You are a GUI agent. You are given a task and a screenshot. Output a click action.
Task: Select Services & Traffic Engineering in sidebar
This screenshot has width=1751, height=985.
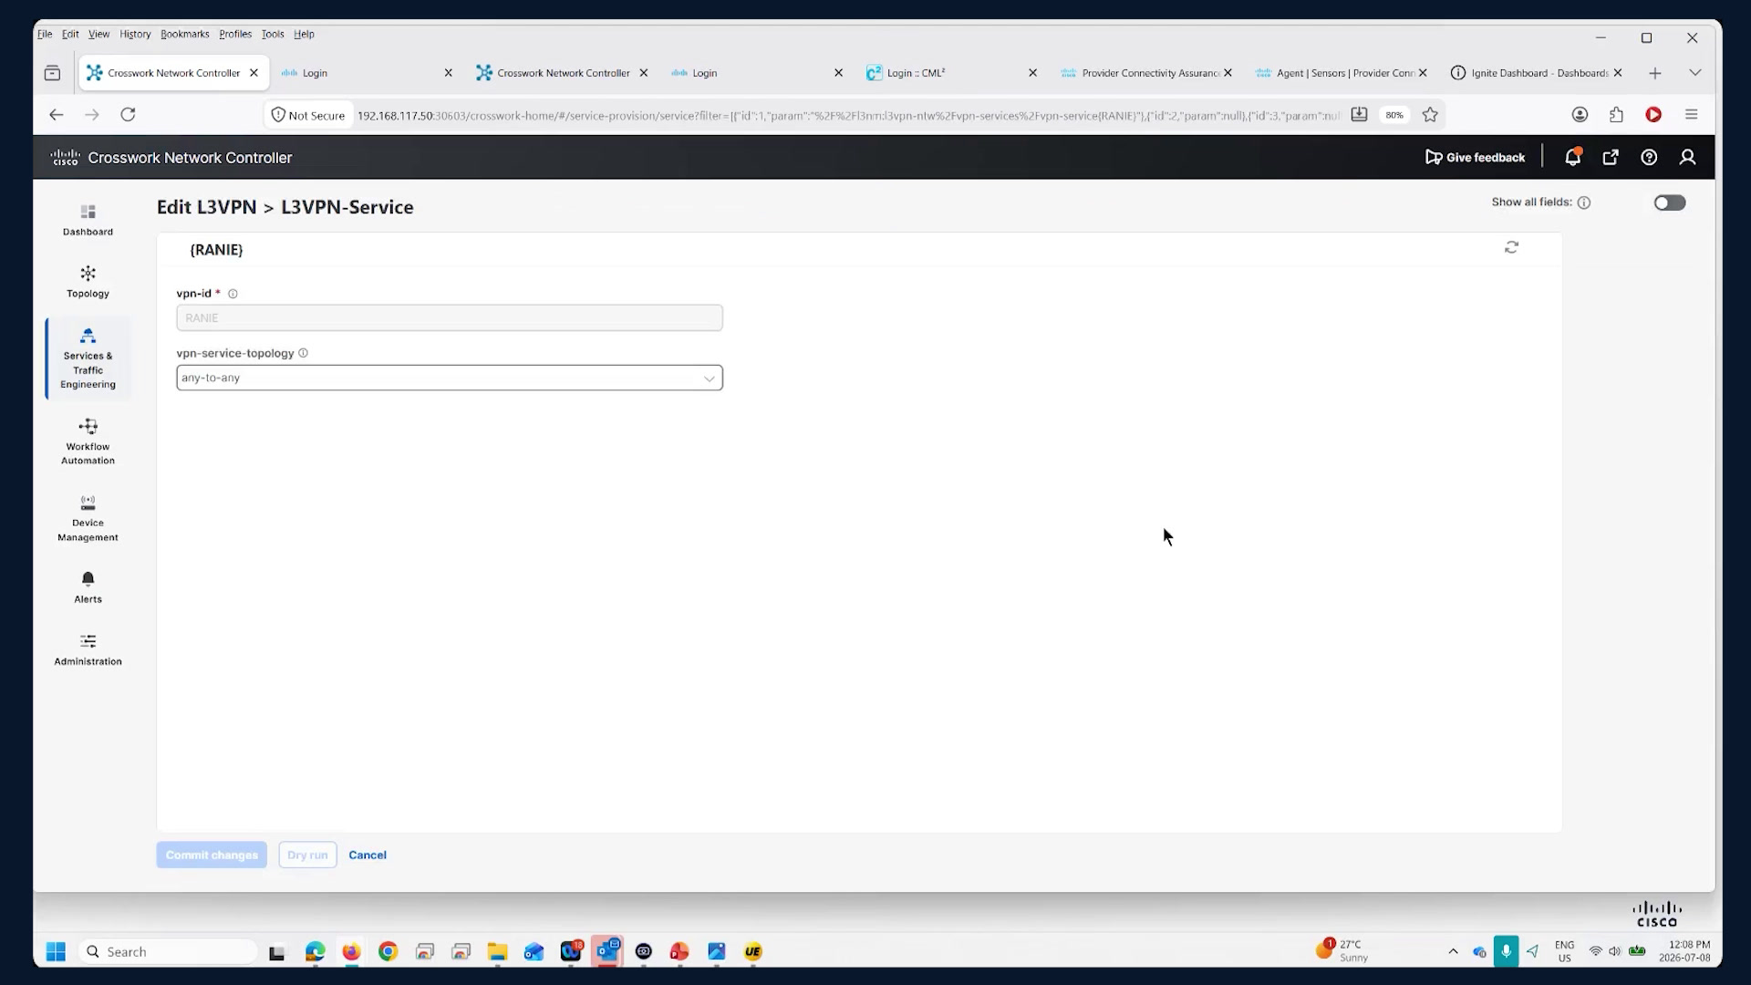(88, 358)
